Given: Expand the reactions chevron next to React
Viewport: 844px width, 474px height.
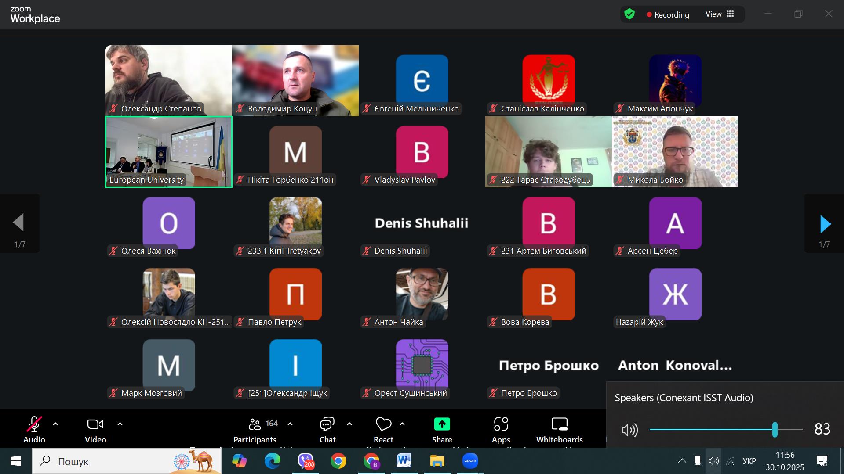Looking at the screenshot, I should [402, 424].
